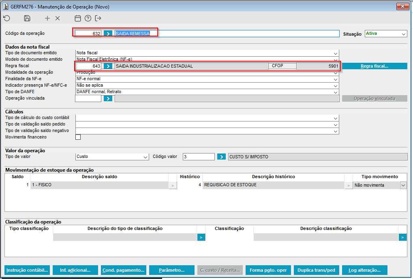Click the Histórico value 4 cell

coord(190,185)
